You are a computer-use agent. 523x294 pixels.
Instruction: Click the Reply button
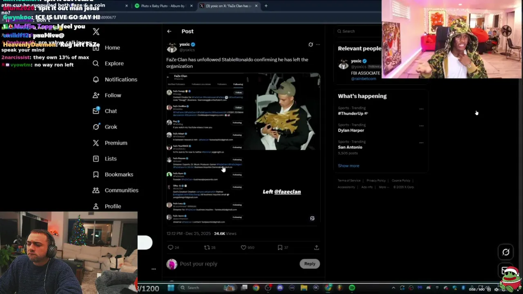(x=310, y=264)
